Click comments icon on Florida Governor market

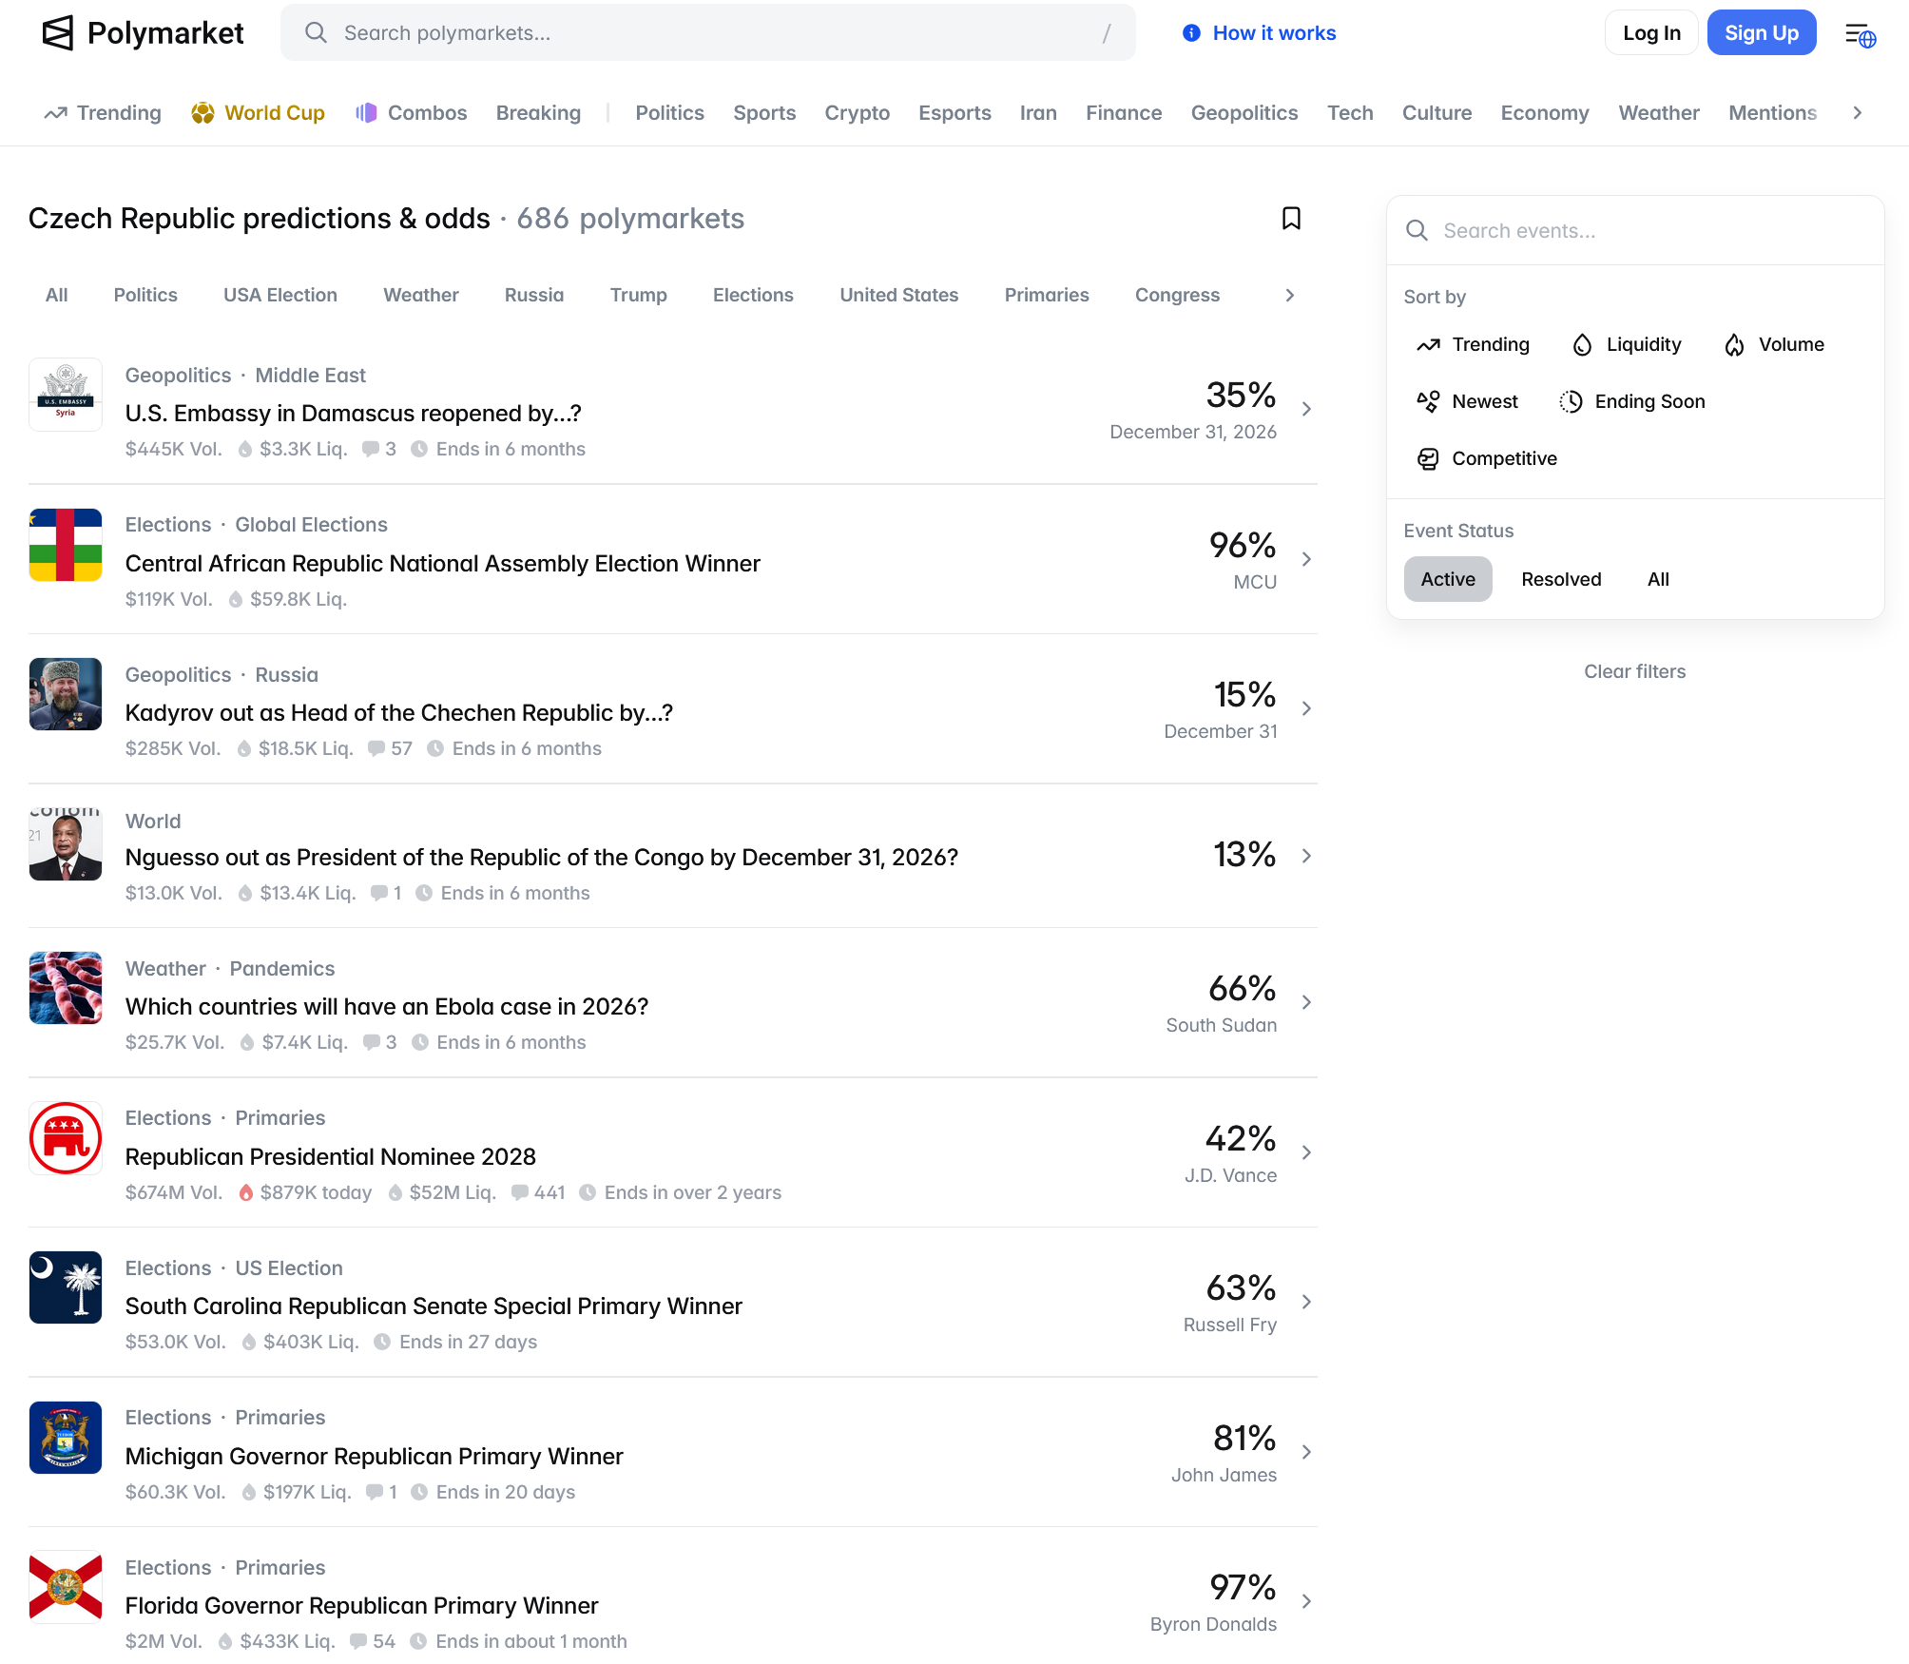pyautogui.click(x=358, y=1642)
